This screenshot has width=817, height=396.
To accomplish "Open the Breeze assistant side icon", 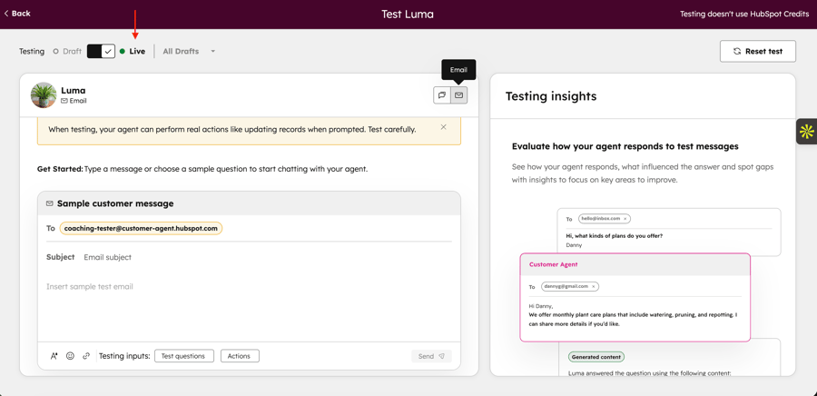I will [x=806, y=132].
